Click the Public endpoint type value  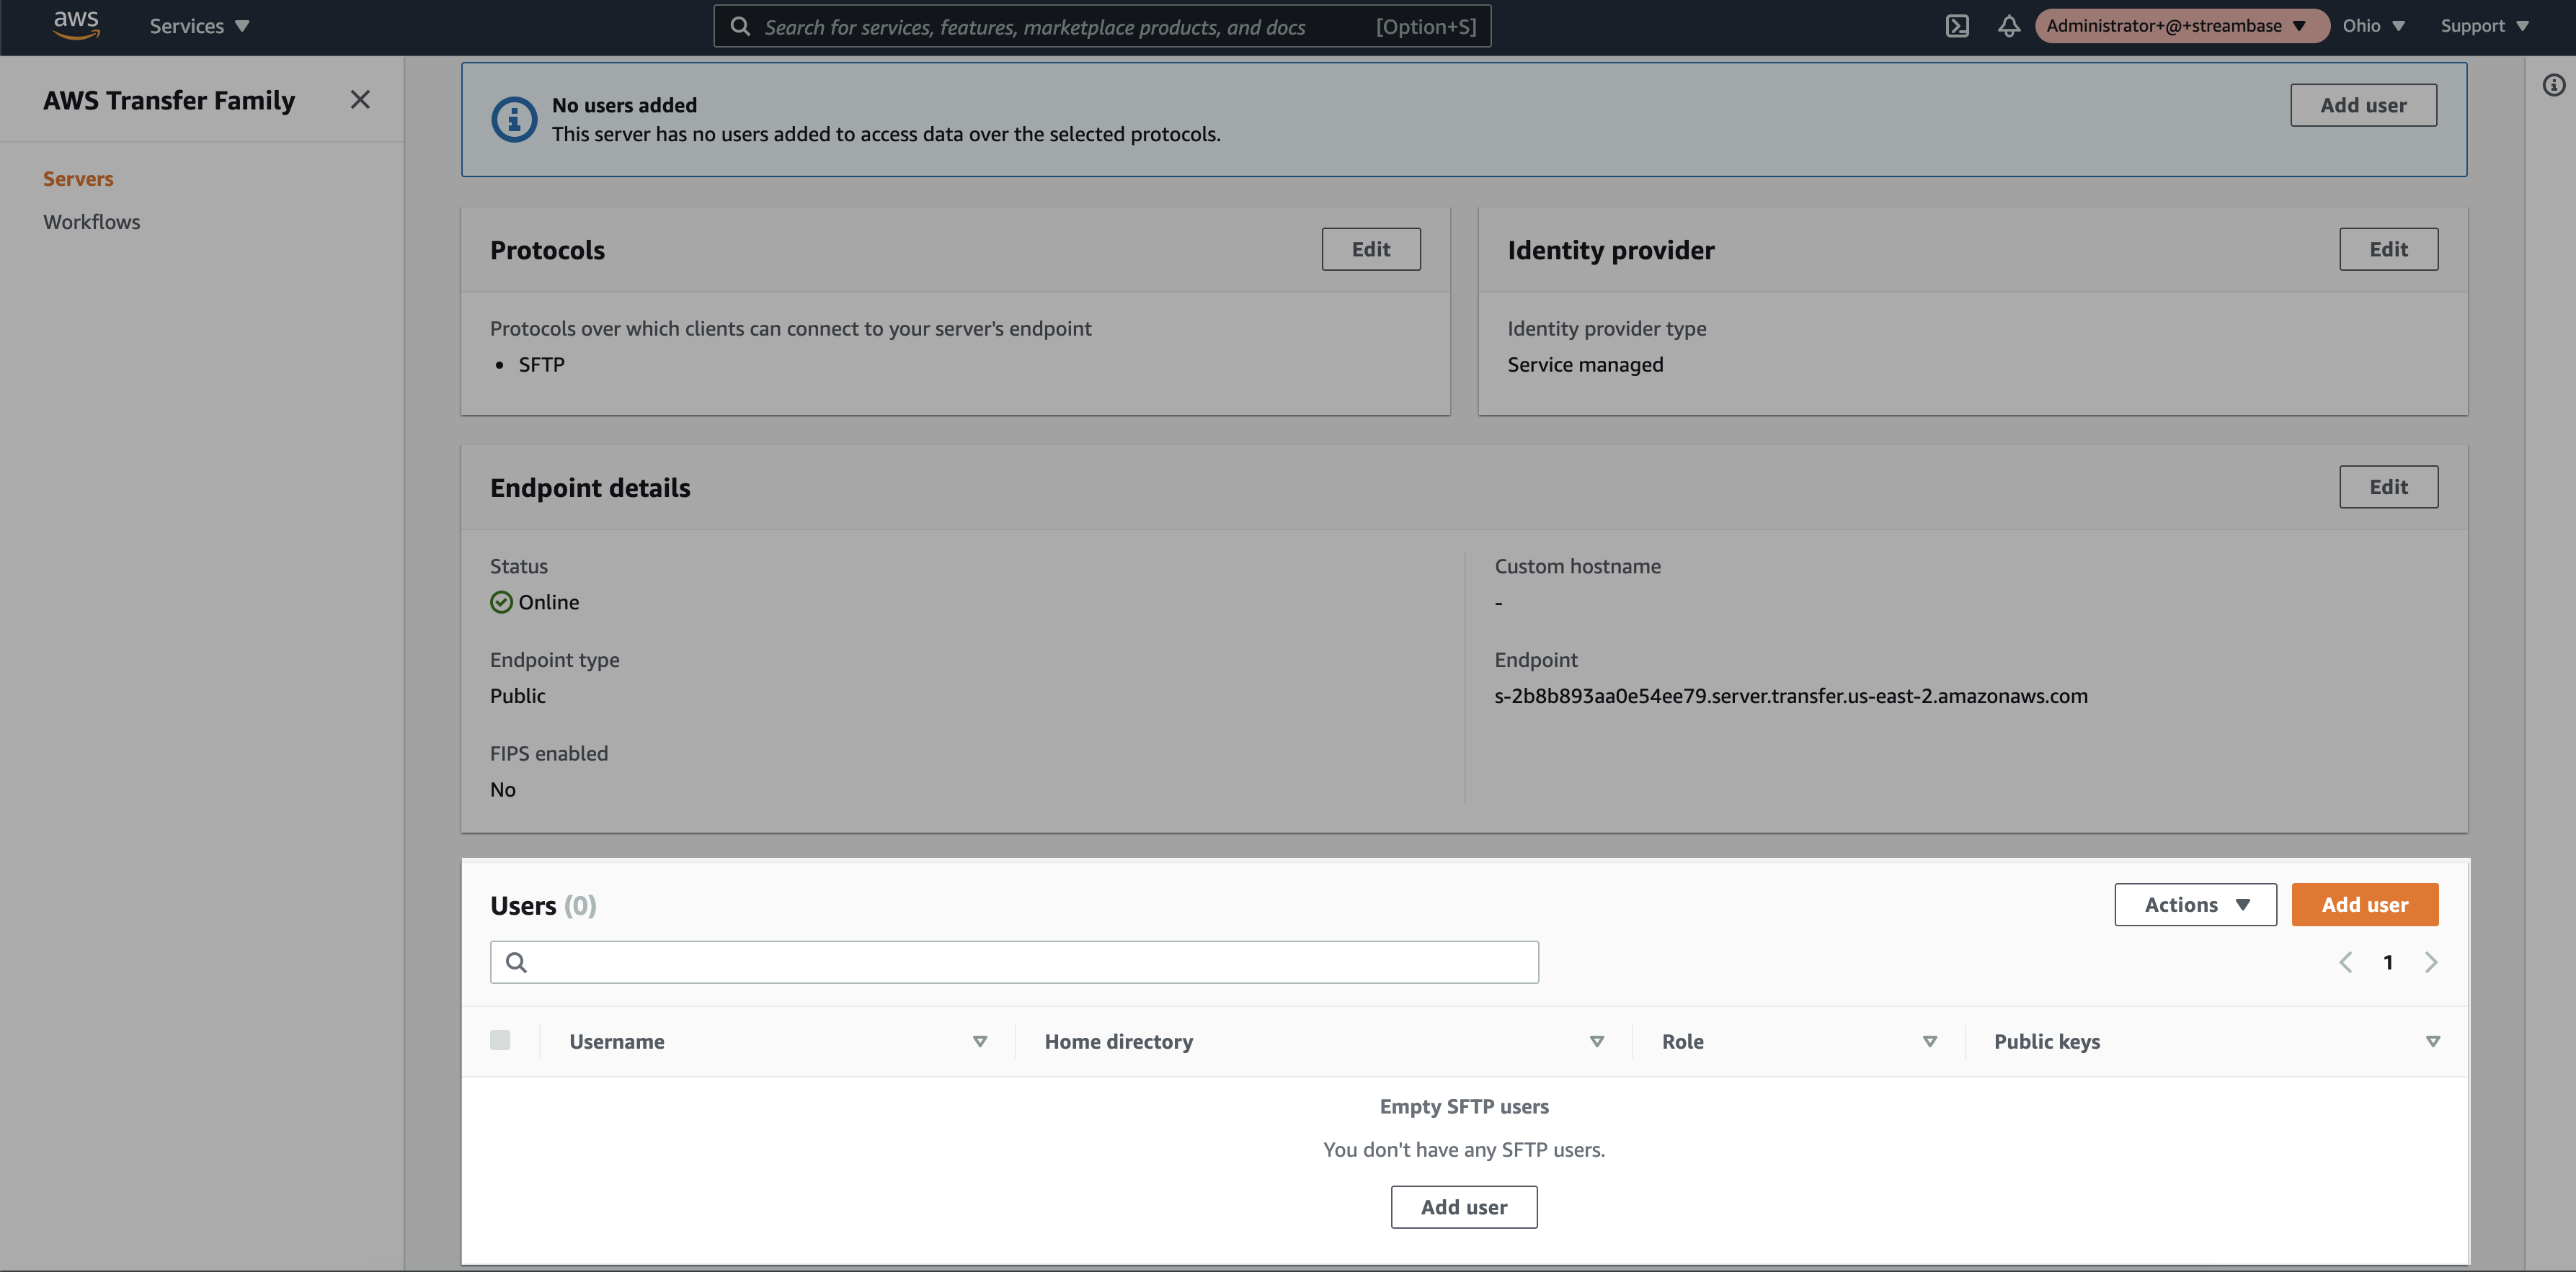(517, 696)
